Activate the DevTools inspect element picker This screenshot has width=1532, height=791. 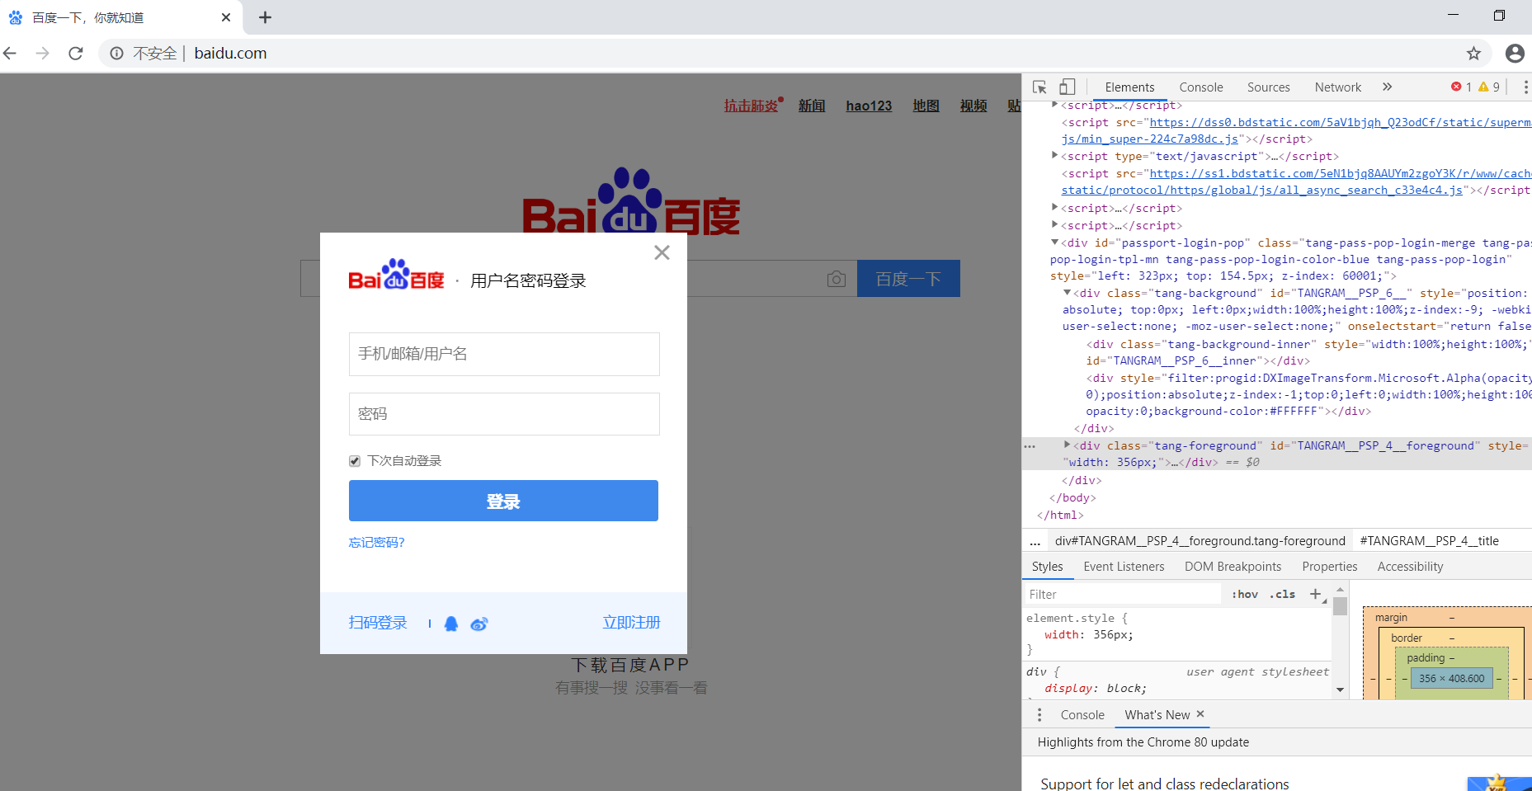coord(1039,87)
